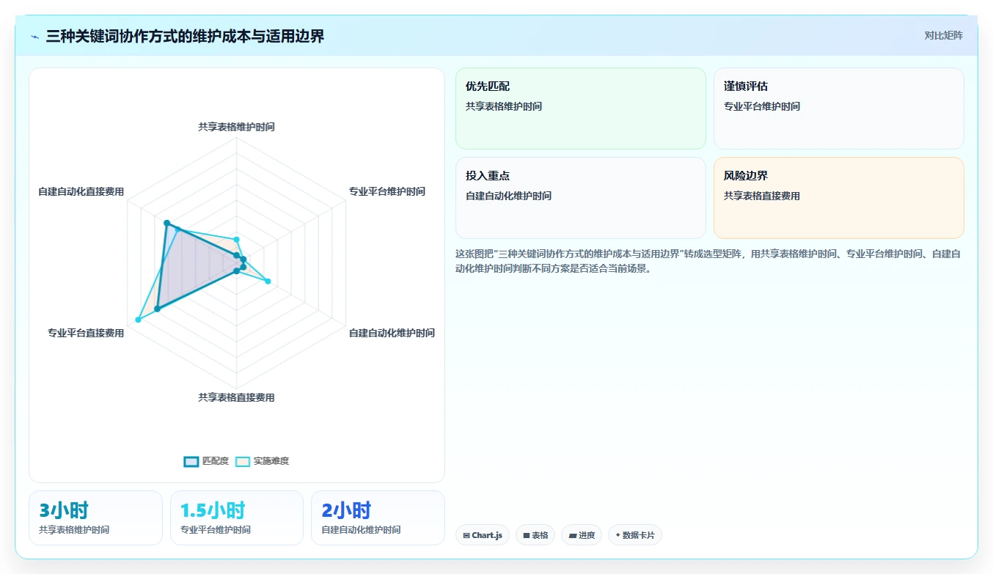Toggle the 实施难度 legend series
993x574 pixels.
tap(262, 461)
